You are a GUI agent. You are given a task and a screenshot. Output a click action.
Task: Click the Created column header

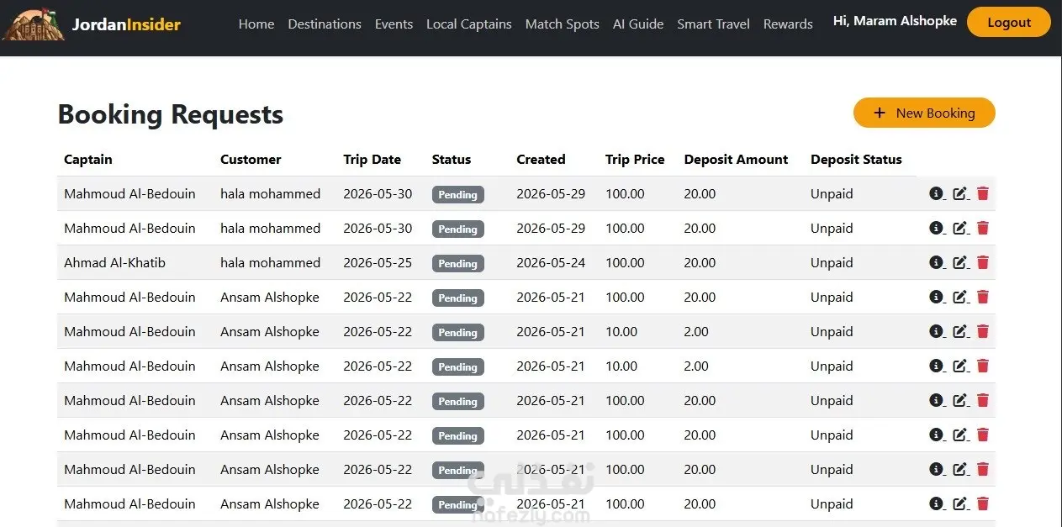(x=541, y=159)
